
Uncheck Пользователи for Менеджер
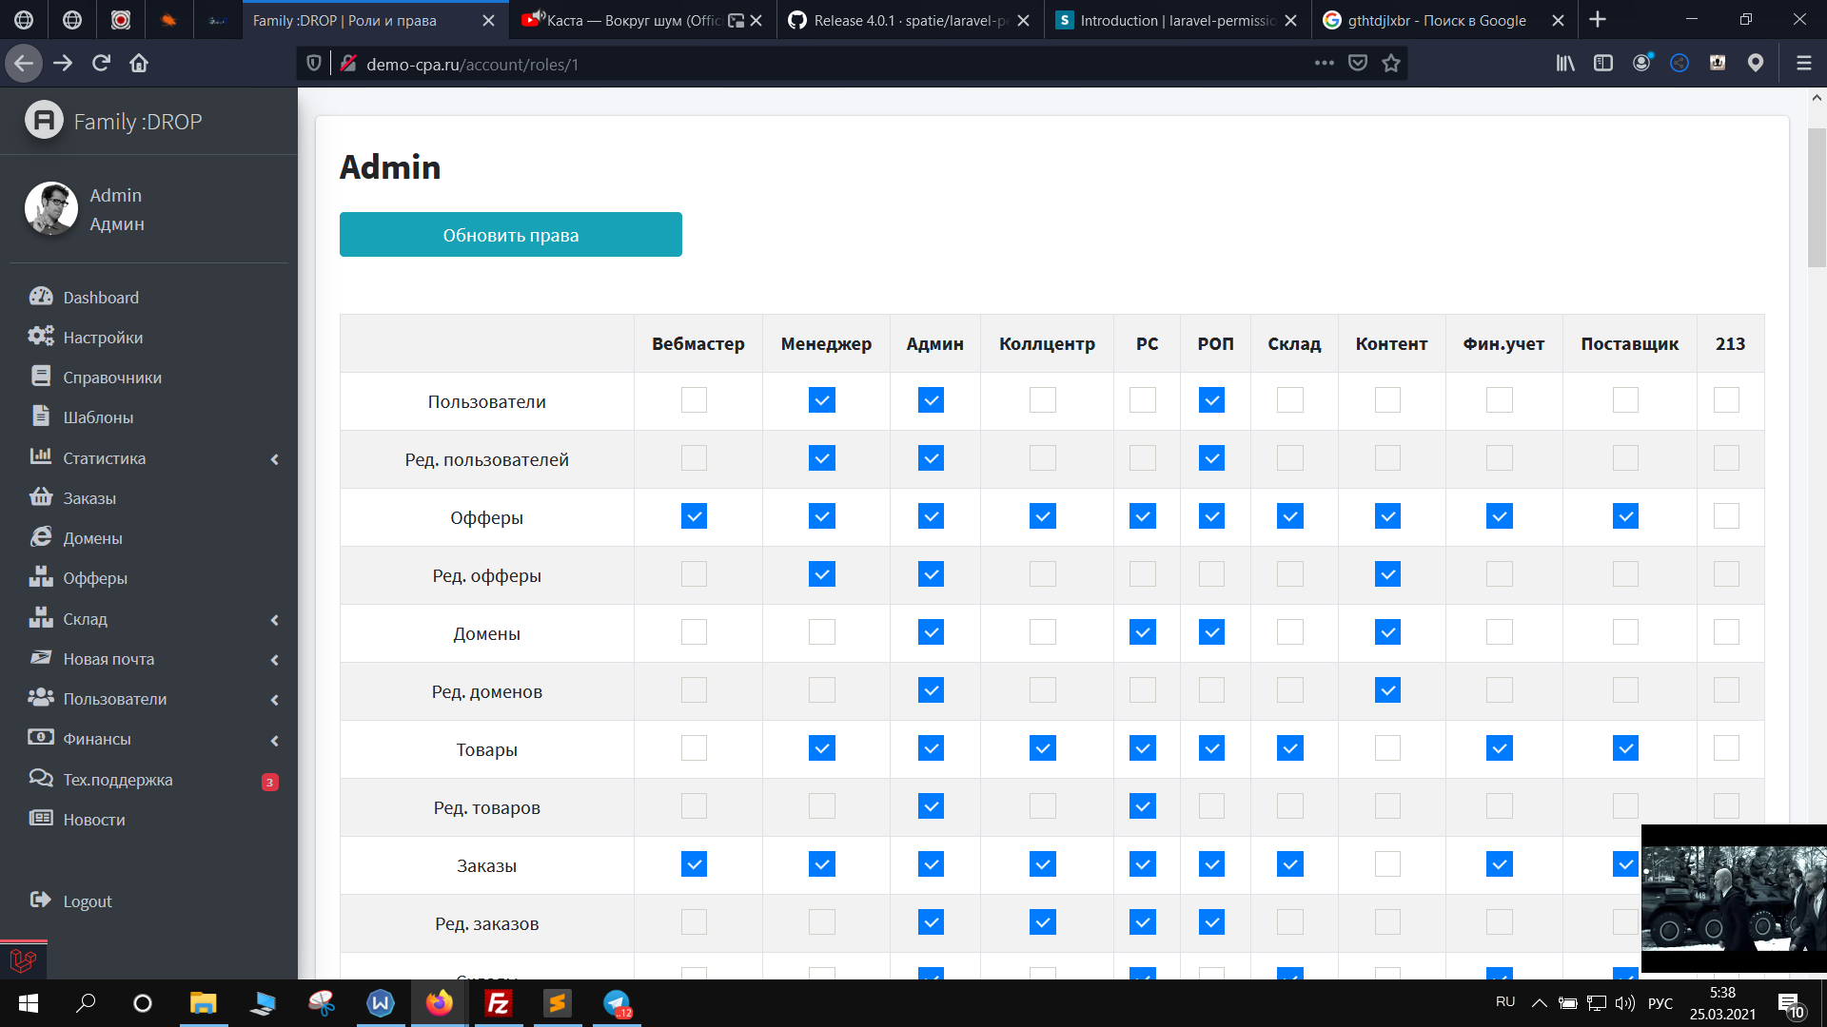pyautogui.click(x=822, y=400)
